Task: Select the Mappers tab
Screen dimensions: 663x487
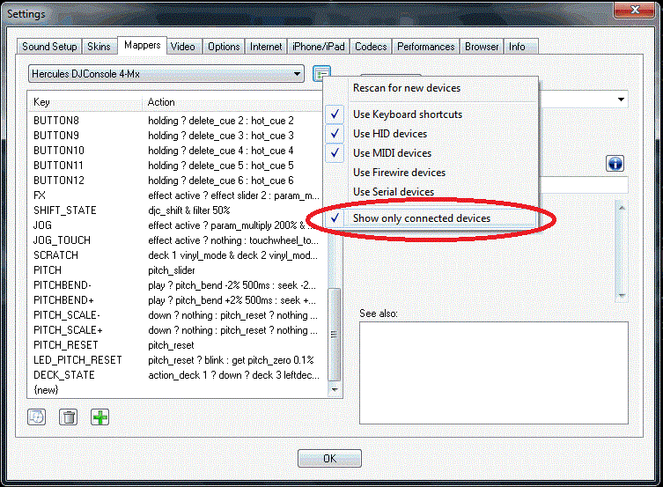Action: click(x=142, y=45)
